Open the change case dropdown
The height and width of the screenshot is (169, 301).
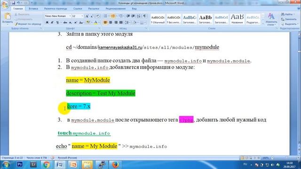click(x=81, y=23)
